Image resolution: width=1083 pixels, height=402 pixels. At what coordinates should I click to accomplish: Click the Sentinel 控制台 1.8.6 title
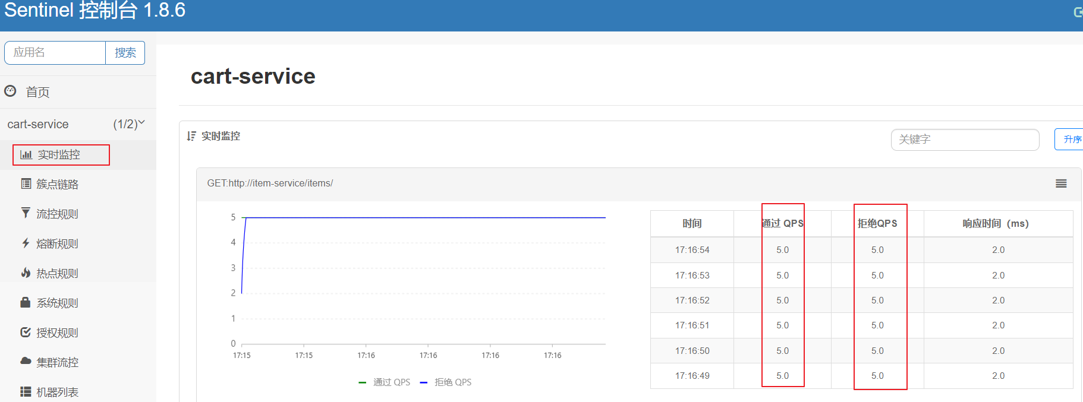click(95, 10)
